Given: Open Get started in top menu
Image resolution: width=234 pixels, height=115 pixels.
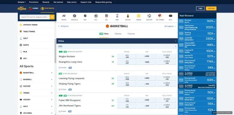Looking at the screenshot, I should (x=58, y=2).
